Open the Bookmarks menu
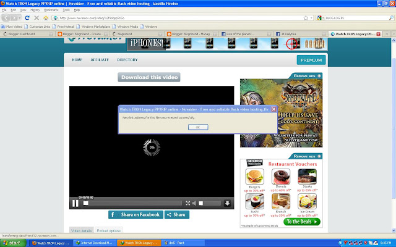The height and width of the screenshot is (247, 396). point(51,10)
